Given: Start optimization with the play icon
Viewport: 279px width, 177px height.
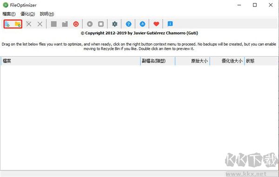Looking at the screenshot, I should [90, 24].
